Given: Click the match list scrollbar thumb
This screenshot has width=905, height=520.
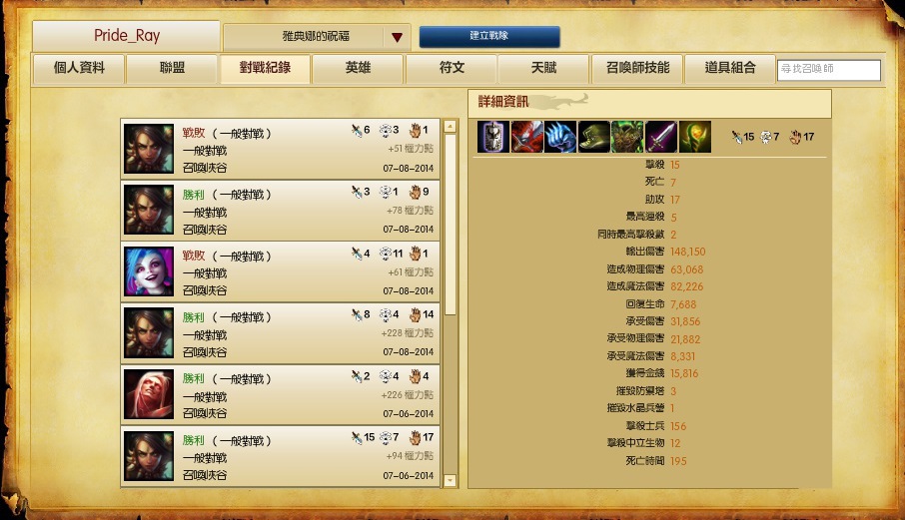Looking at the screenshot, I should tap(451, 225).
